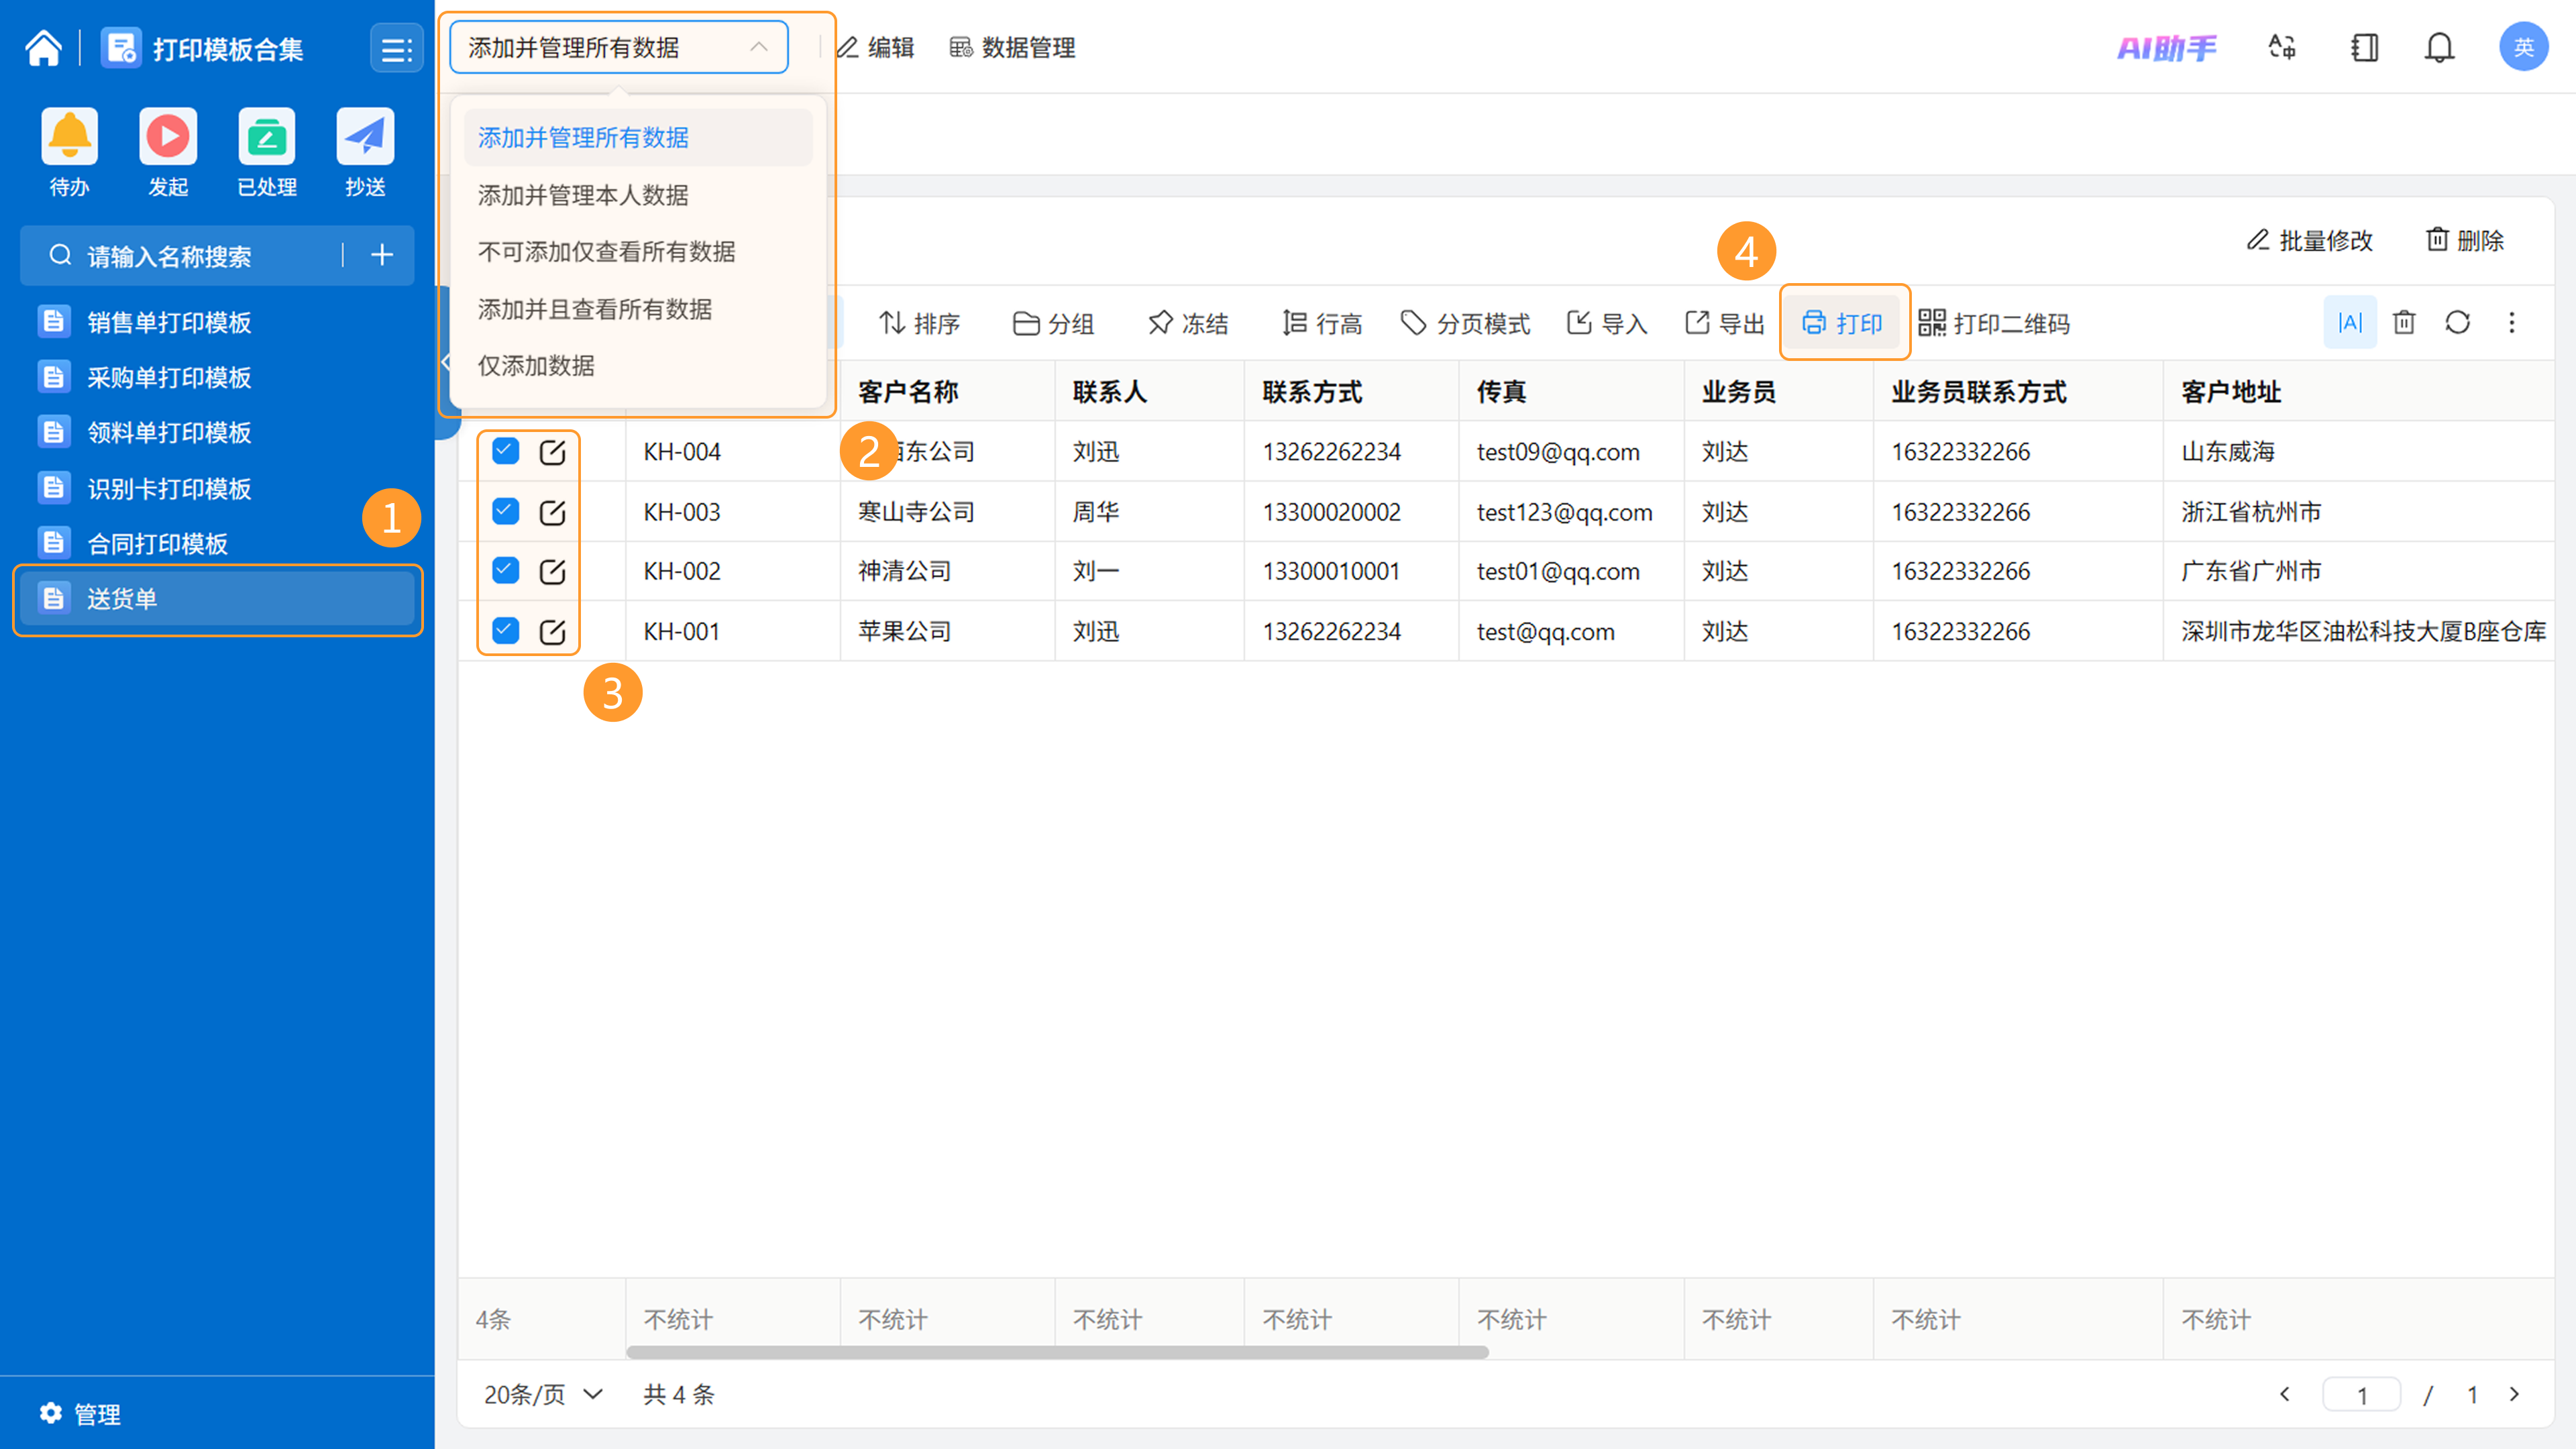Choose 仅添加数据 option

pyautogui.click(x=638, y=365)
